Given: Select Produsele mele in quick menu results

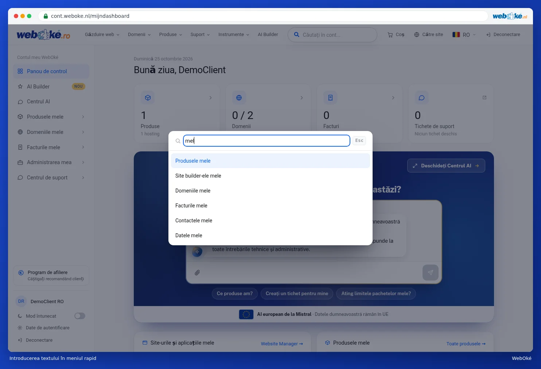Looking at the screenshot, I should click(270, 161).
